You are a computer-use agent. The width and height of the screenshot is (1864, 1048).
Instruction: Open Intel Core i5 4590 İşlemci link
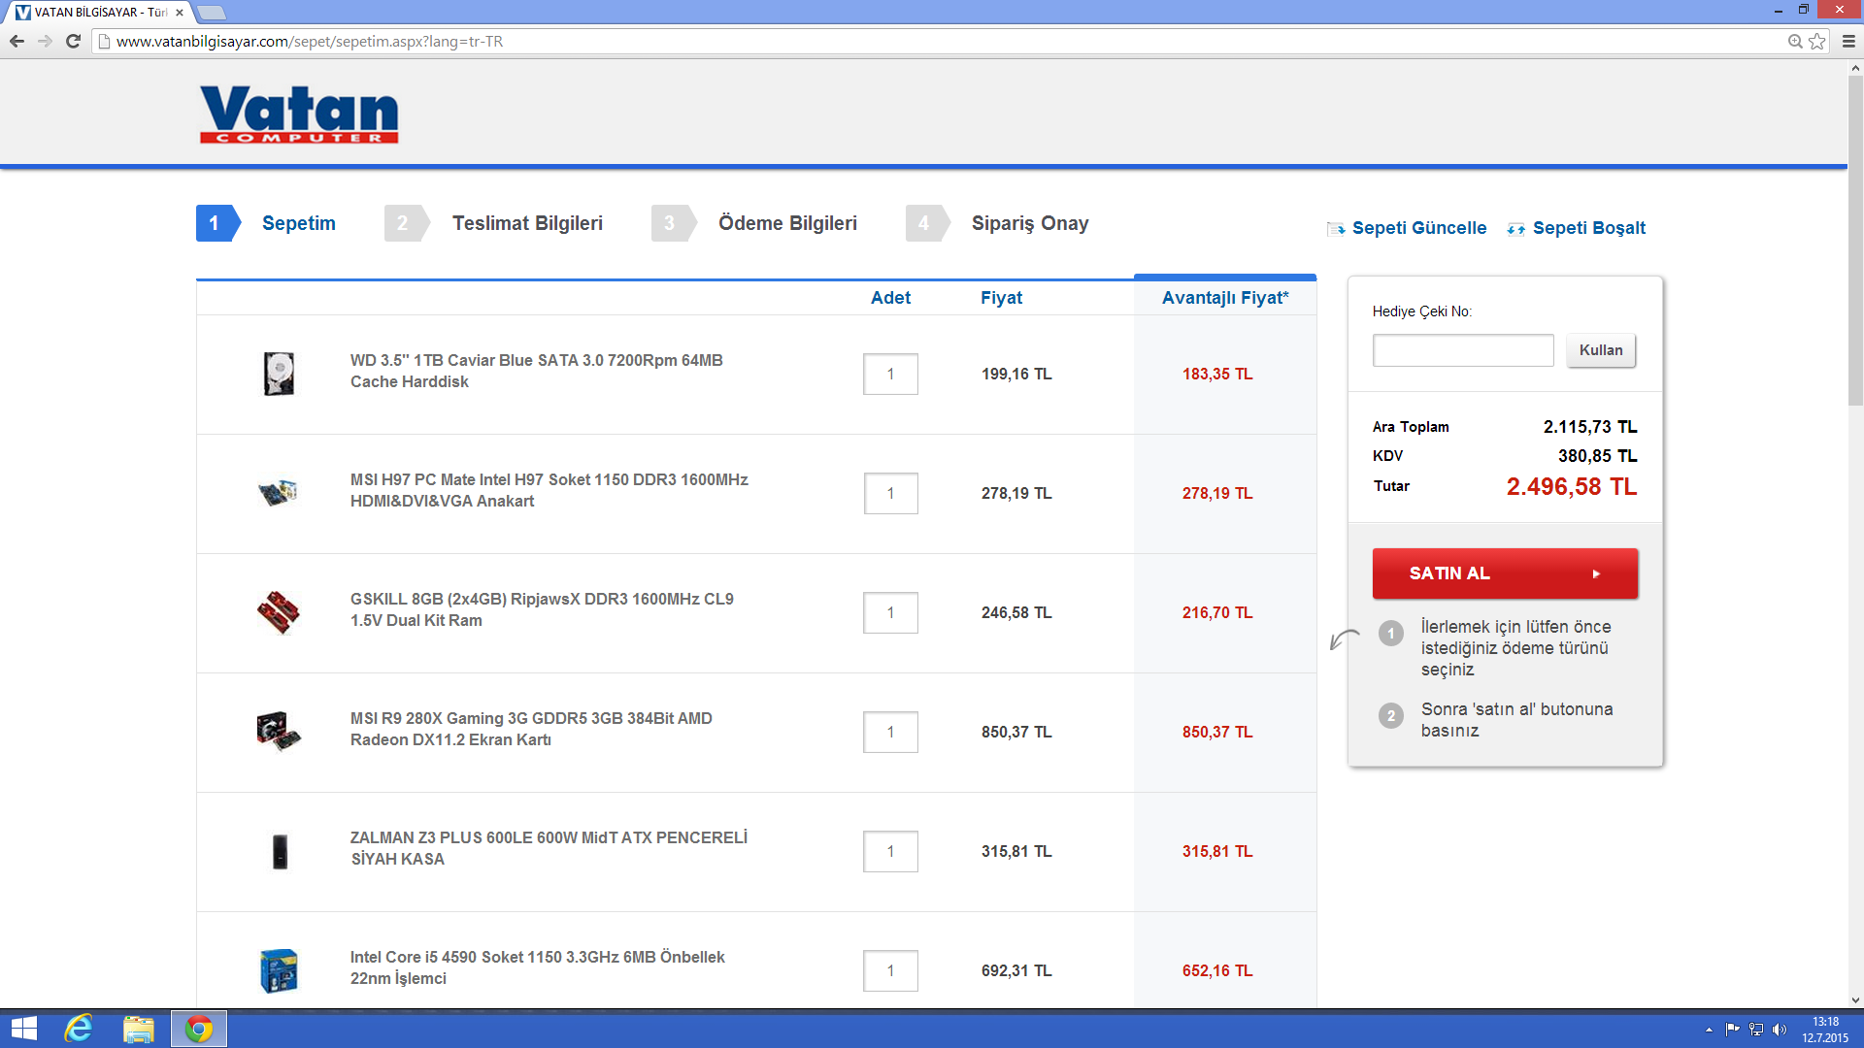[x=538, y=967]
